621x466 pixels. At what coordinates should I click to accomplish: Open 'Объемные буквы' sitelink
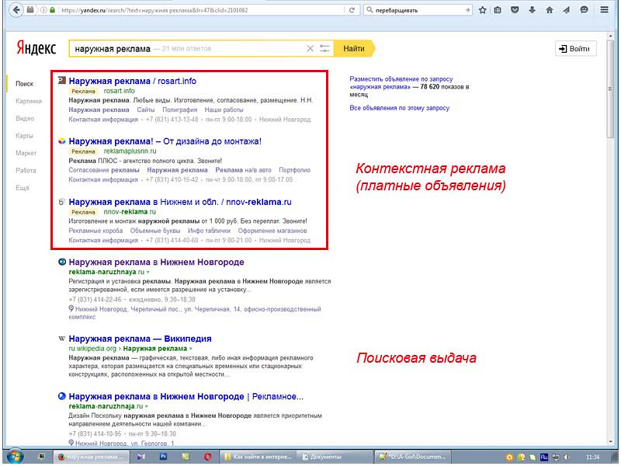(x=155, y=231)
